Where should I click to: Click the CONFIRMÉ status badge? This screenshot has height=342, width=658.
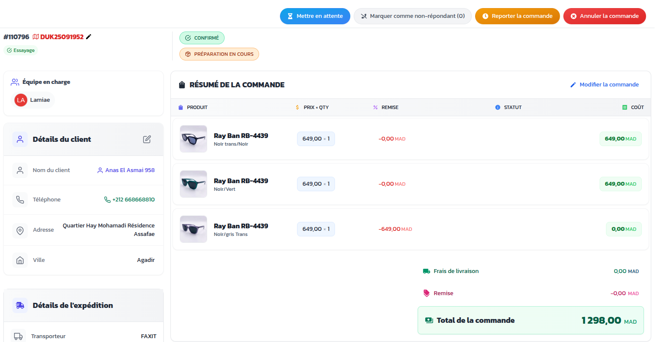(x=202, y=38)
